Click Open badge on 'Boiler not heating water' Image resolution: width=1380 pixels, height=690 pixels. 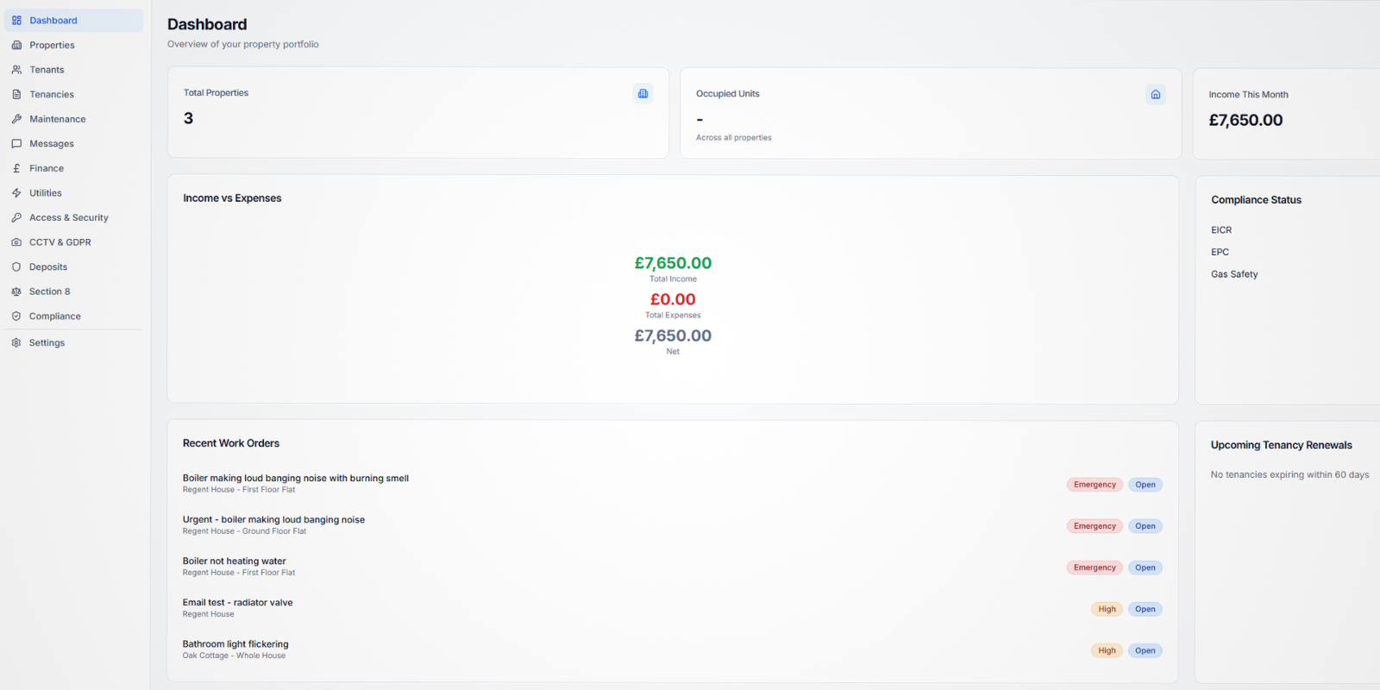(x=1145, y=568)
